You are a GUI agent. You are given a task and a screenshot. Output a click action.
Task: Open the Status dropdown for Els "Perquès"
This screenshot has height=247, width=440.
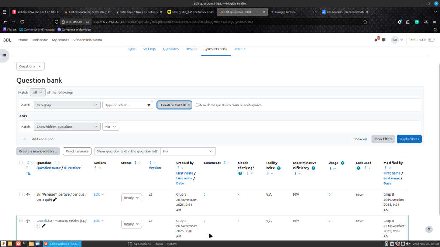click(131, 198)
